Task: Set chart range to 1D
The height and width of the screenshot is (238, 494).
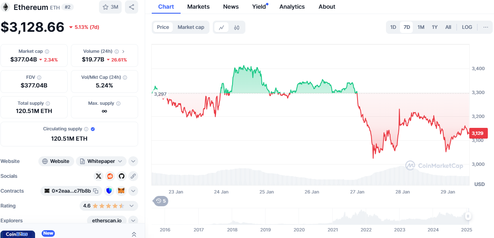Action: 393,27
